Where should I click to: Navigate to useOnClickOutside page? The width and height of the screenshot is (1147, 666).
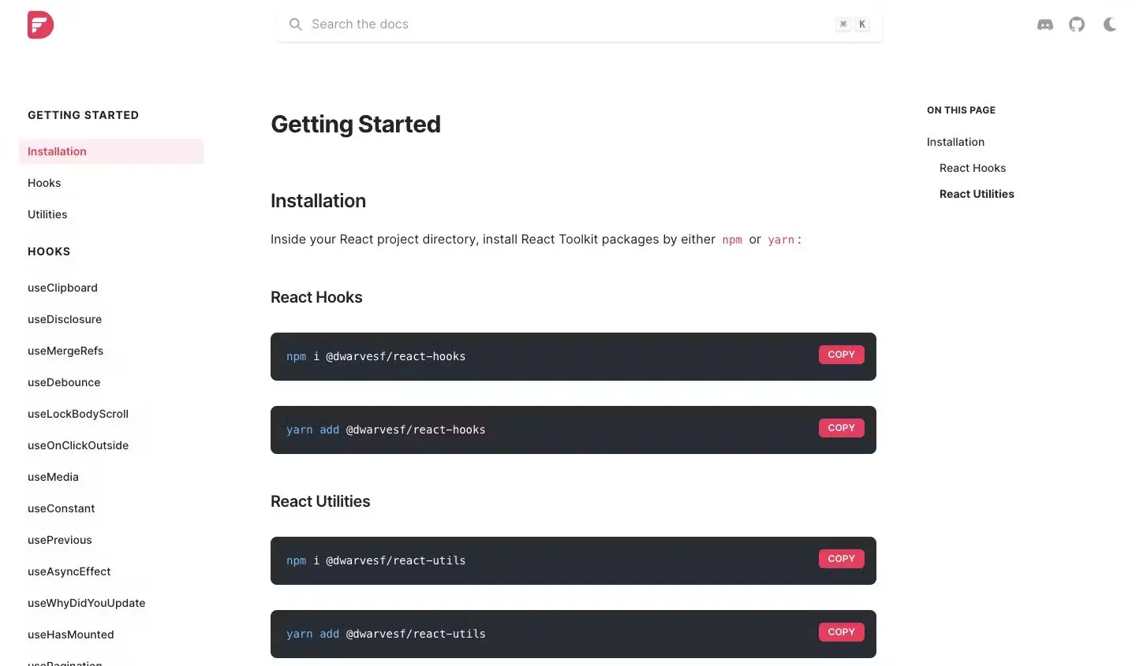(x=78, y=445)
